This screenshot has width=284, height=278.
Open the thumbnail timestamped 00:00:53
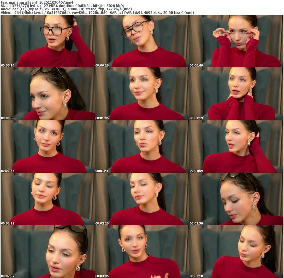tap(48, 94)
